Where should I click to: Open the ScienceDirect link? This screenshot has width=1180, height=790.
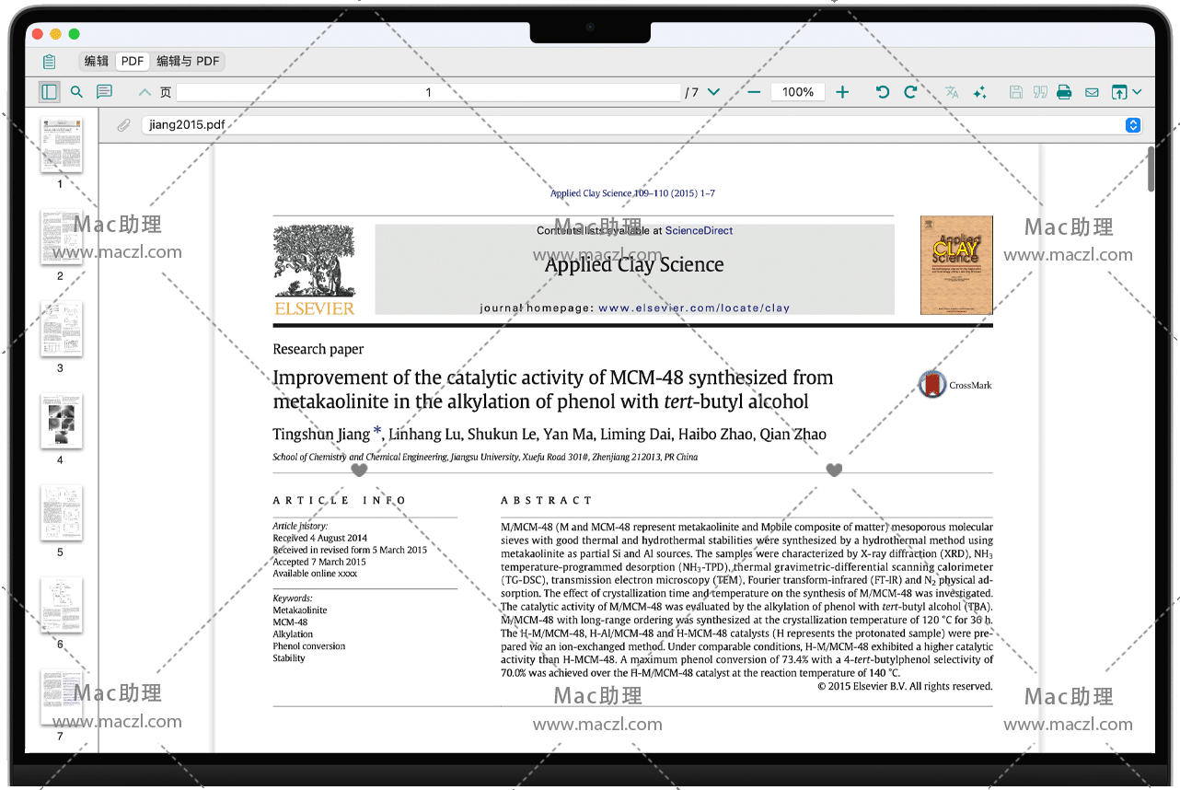point(699,231)
